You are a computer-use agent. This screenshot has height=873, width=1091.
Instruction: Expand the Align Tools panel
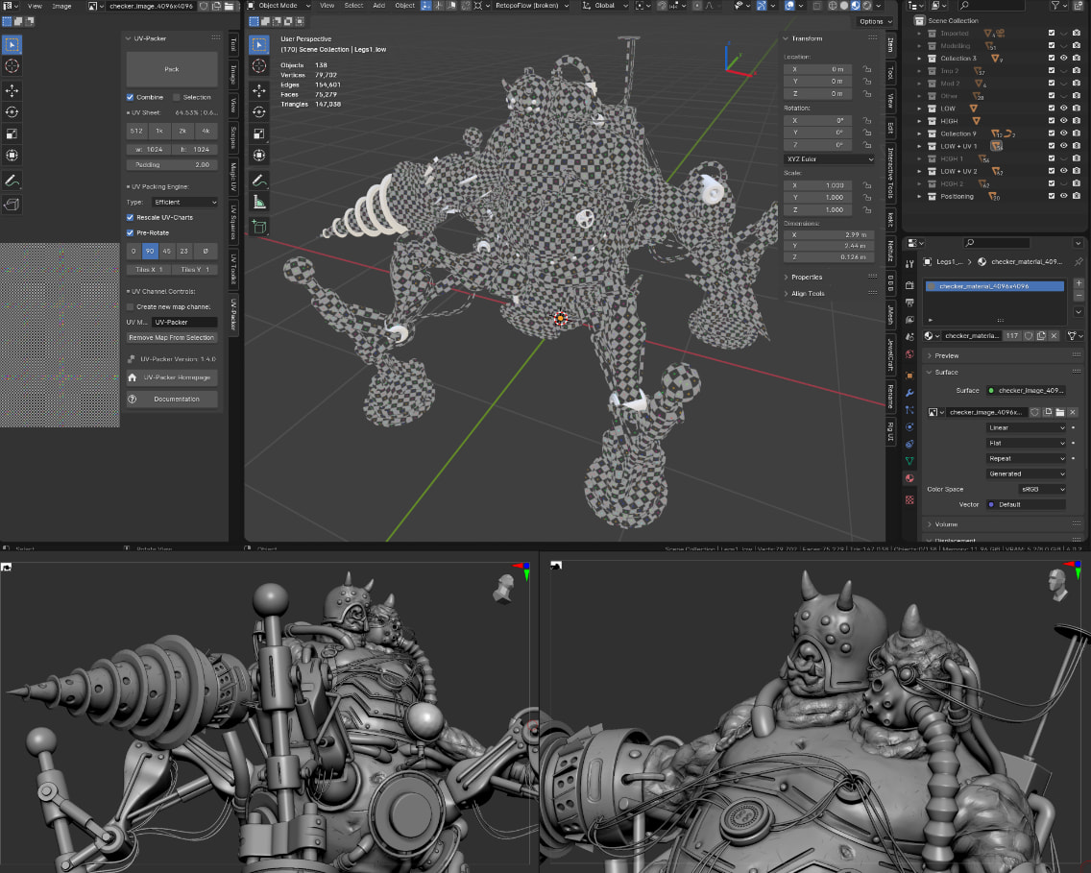point(807,293)
